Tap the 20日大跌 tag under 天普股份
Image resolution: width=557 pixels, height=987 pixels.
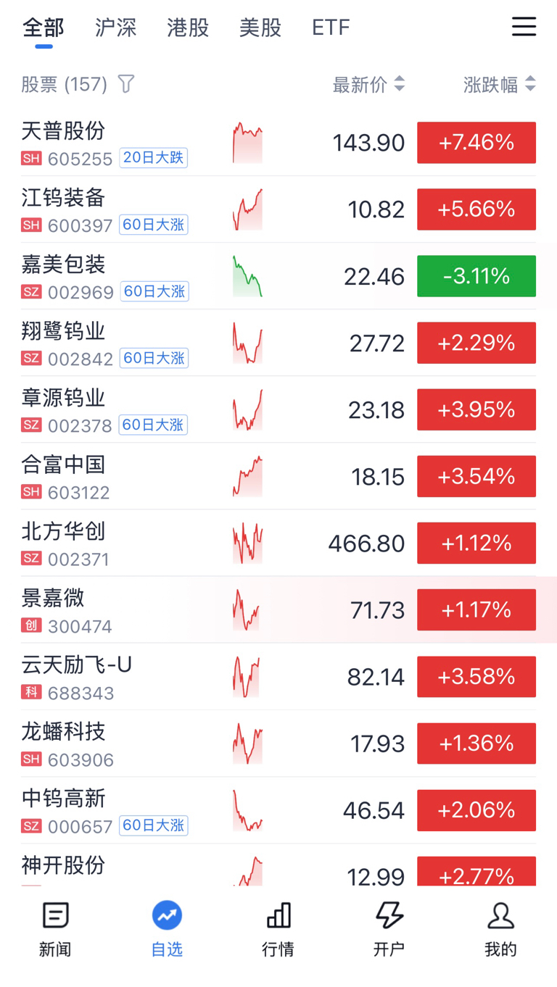[x=154, y=158]
